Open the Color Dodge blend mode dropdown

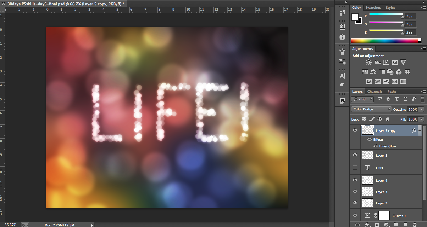371,109
